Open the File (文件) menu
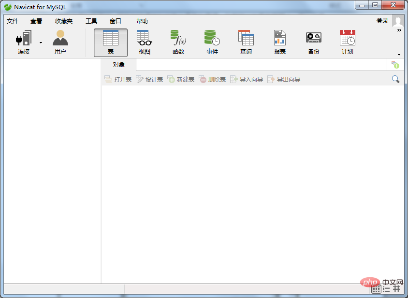The image size is (408, 298). click(13, 21)
